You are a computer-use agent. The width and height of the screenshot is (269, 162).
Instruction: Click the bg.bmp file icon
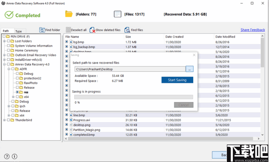coord(71,42)
